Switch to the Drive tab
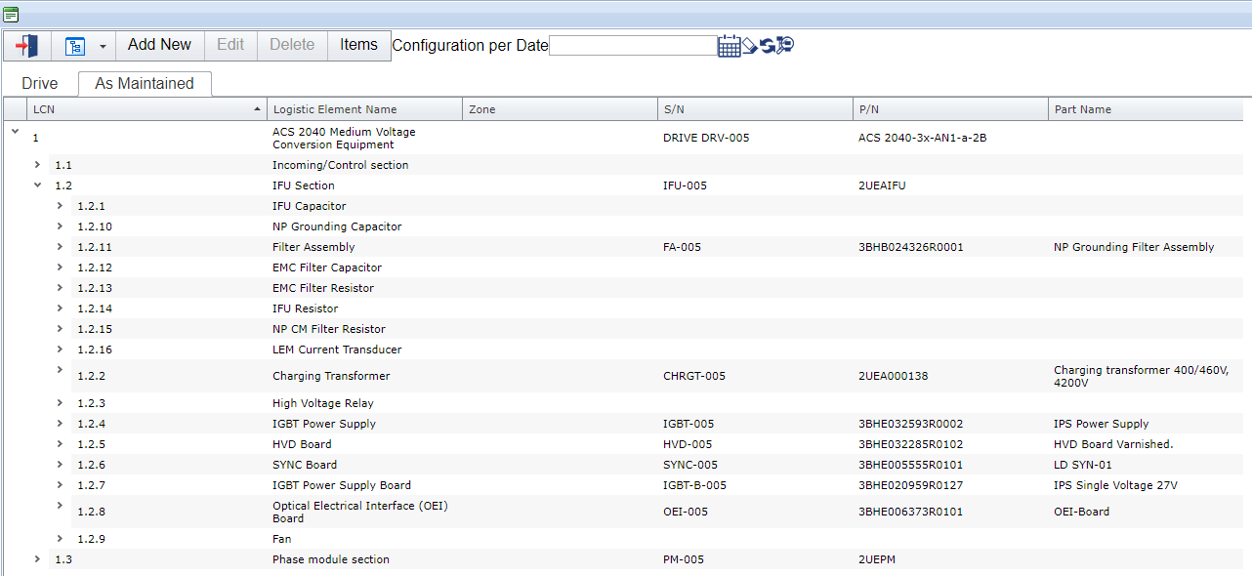The image size is (1252, 576). click(x=40, y=84)
